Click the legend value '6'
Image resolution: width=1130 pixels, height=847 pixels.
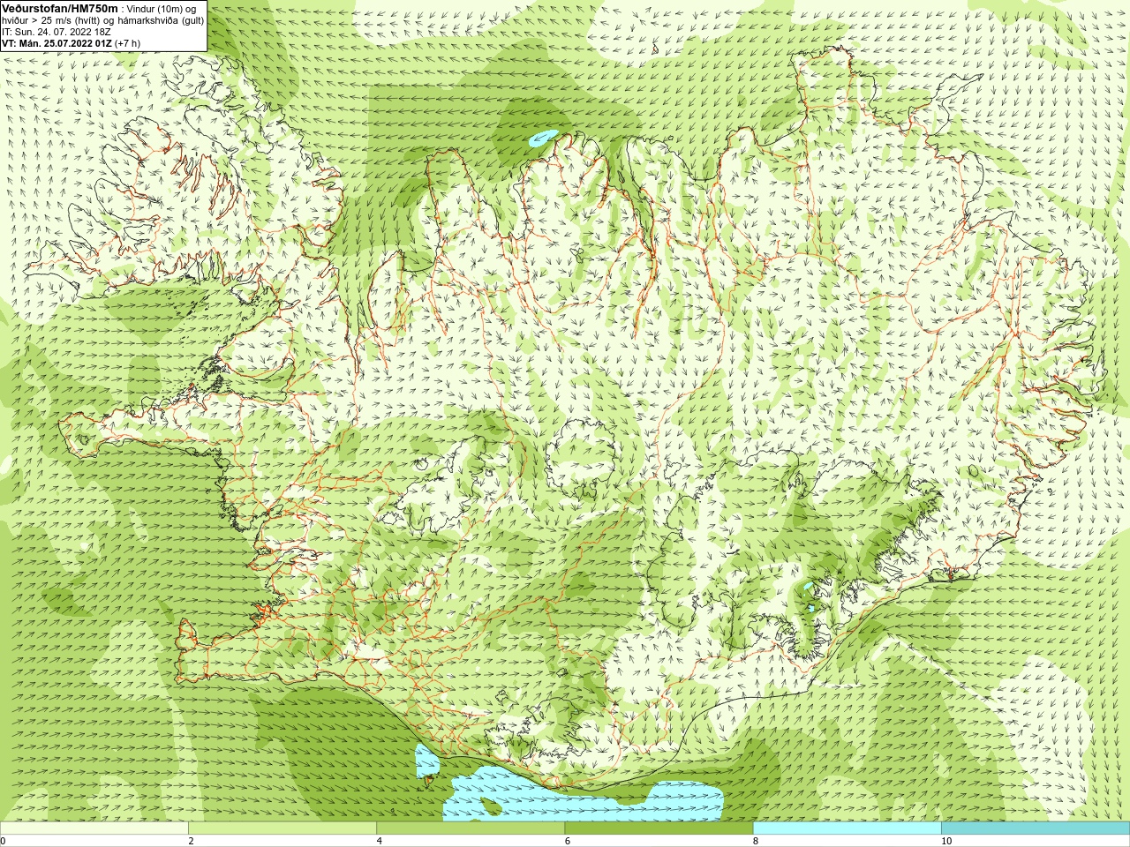pyautogui.click(x=567, y=841)
